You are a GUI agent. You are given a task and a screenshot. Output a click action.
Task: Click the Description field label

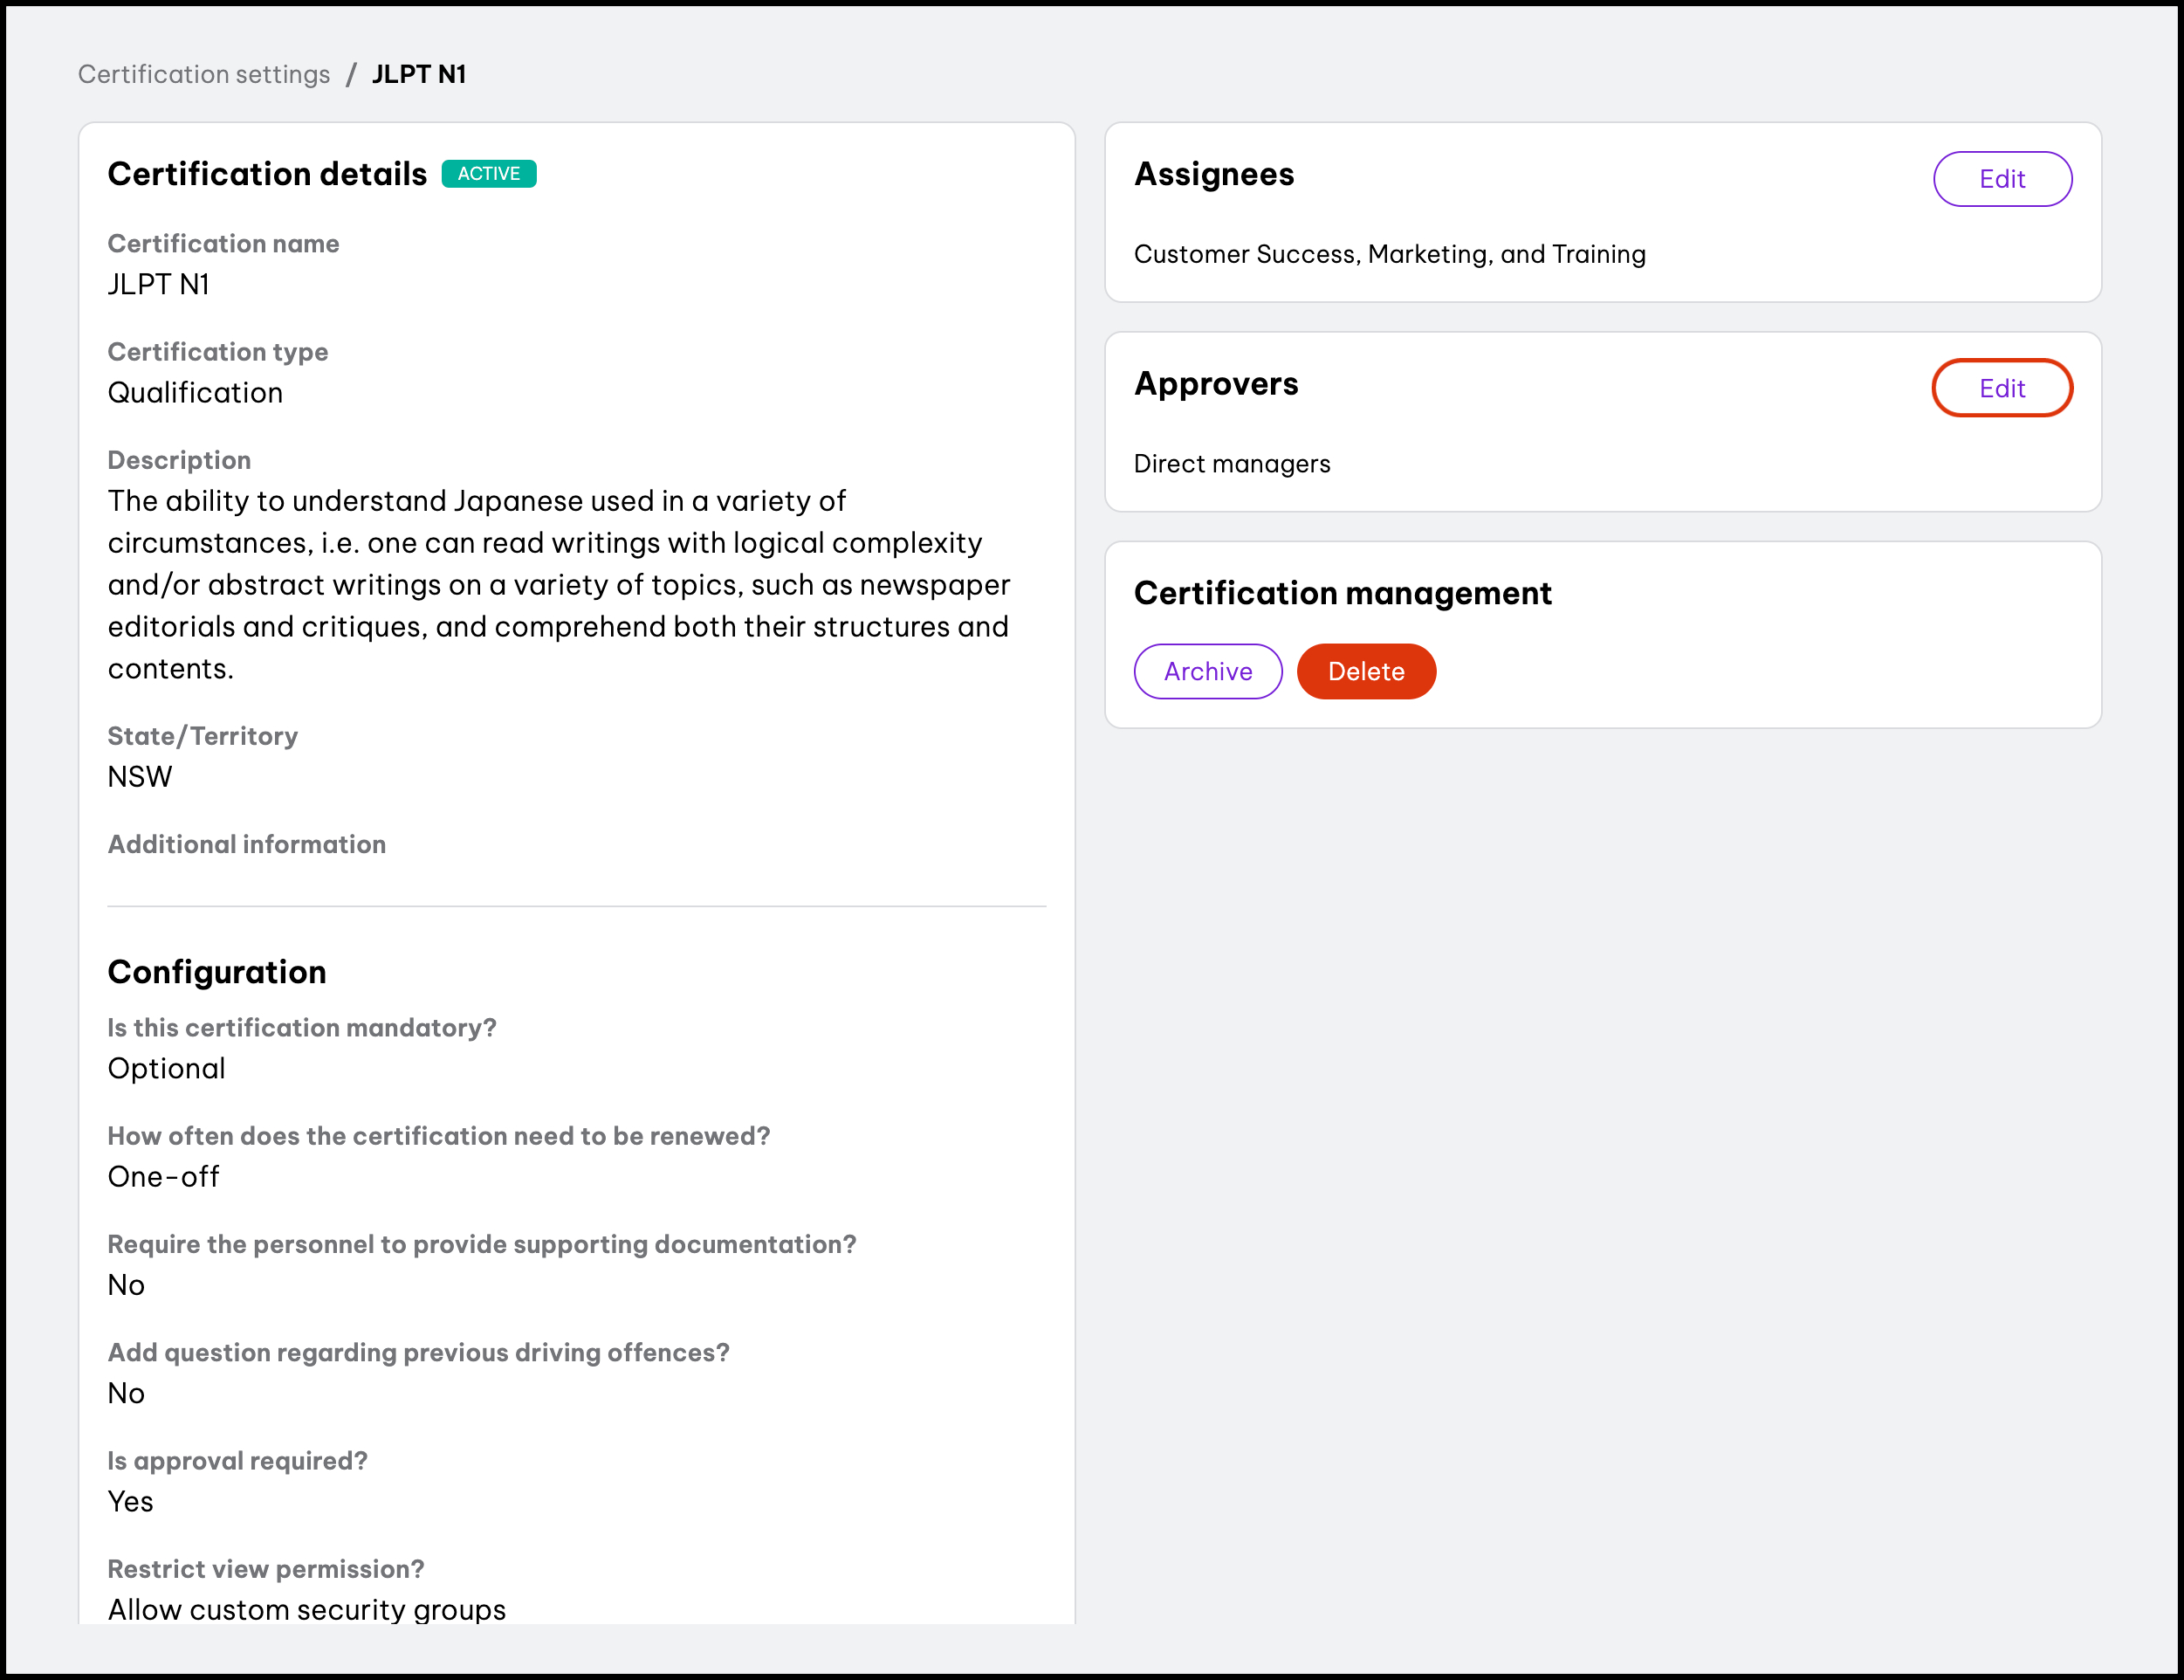[x=179, y=460]
